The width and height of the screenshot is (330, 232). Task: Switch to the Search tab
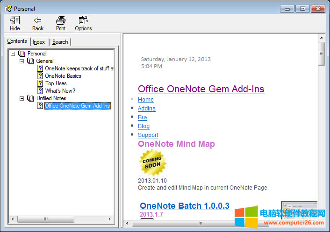pos(60,42)
